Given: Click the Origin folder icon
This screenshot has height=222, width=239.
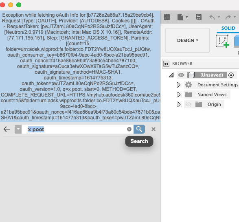Looking at the screenshot, I should coord(199,104).
